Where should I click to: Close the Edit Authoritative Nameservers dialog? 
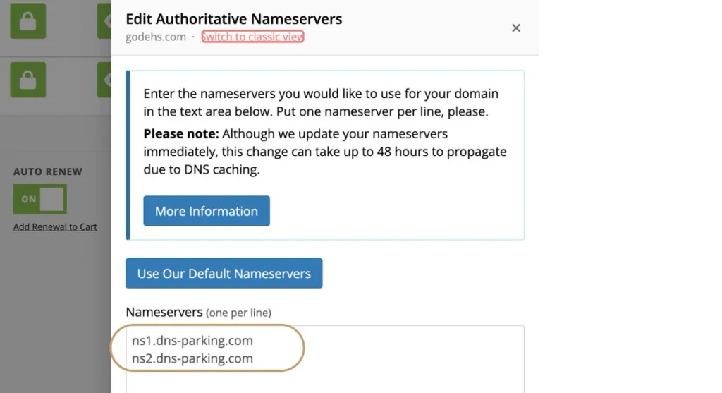pyautogui.click(x=515, y=28)
